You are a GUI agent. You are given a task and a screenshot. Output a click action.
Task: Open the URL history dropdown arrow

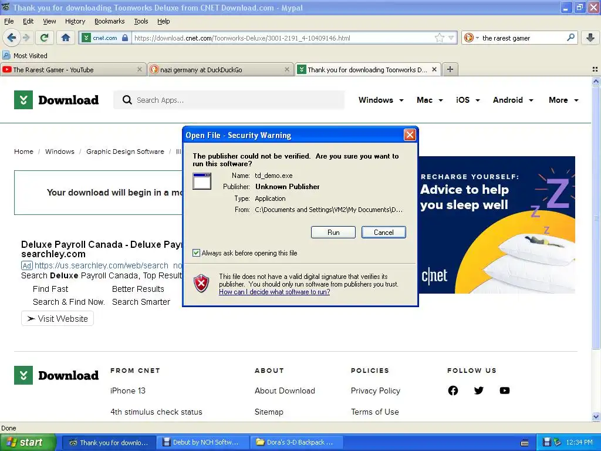tap(451, 38)
